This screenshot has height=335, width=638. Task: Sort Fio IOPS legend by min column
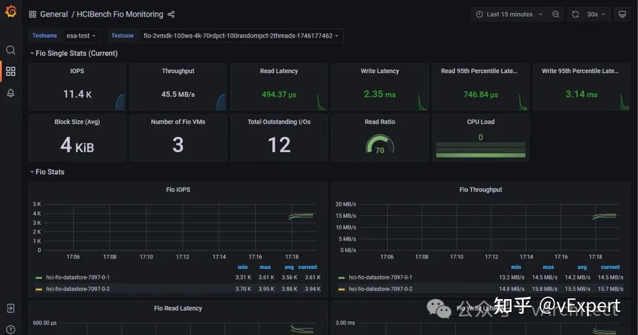point(243,267)
